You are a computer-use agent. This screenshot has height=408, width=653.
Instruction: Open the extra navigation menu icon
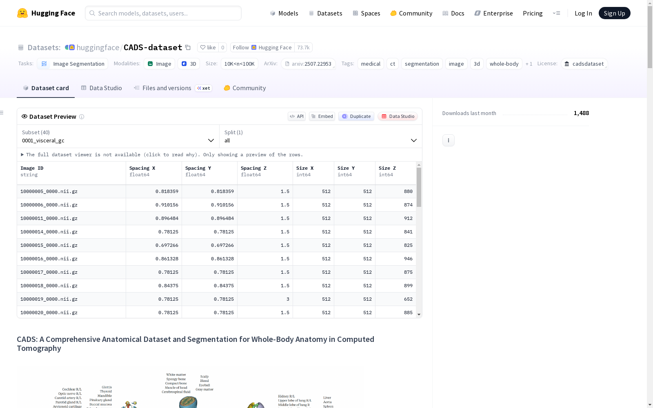tap(556, 13)
